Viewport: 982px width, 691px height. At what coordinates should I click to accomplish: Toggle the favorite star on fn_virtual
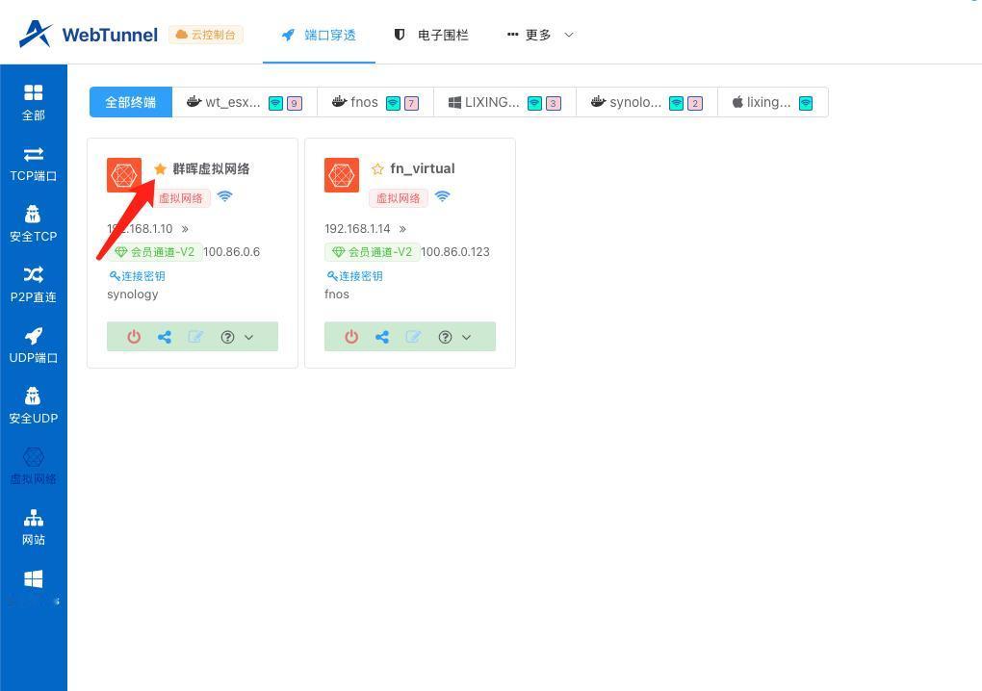(x=377, y=169)
